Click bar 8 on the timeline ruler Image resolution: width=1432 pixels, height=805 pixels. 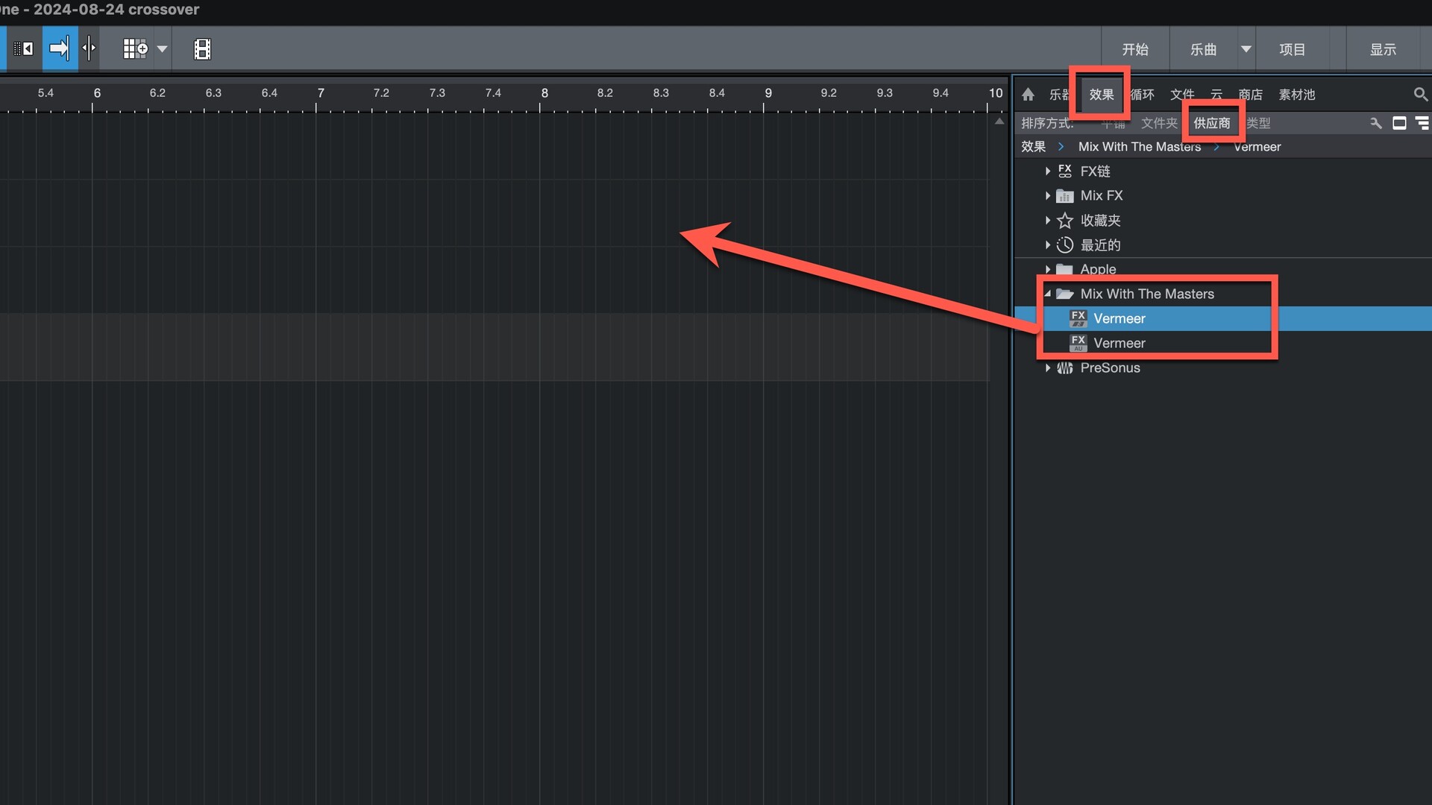(544, 94)
